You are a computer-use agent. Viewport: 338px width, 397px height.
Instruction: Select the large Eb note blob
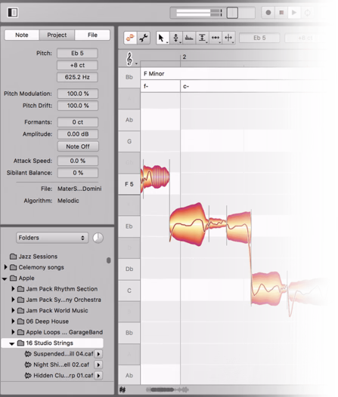pos(189,224)
